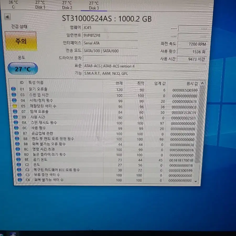Click the ID column header
Viewport: 236px width, 236px height.
pos(22,83)
